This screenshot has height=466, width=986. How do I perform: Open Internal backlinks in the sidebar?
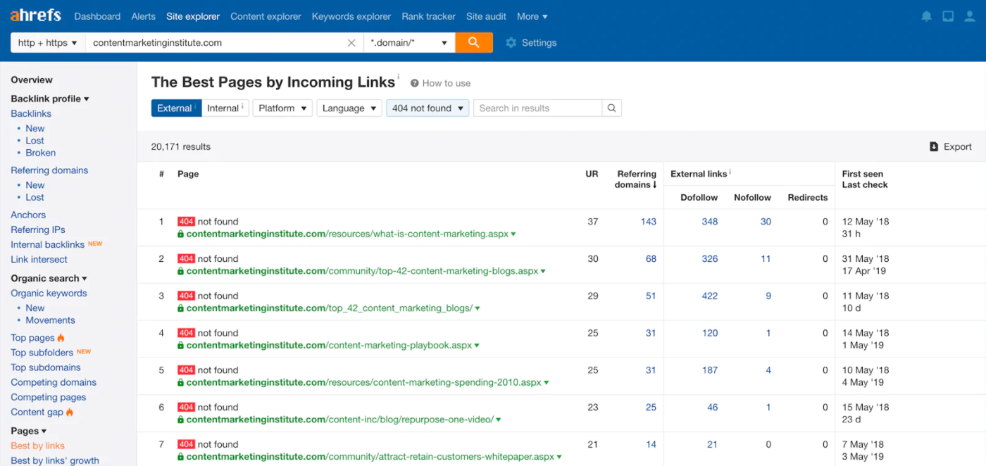pyautogui.click(x=47, y=245)
